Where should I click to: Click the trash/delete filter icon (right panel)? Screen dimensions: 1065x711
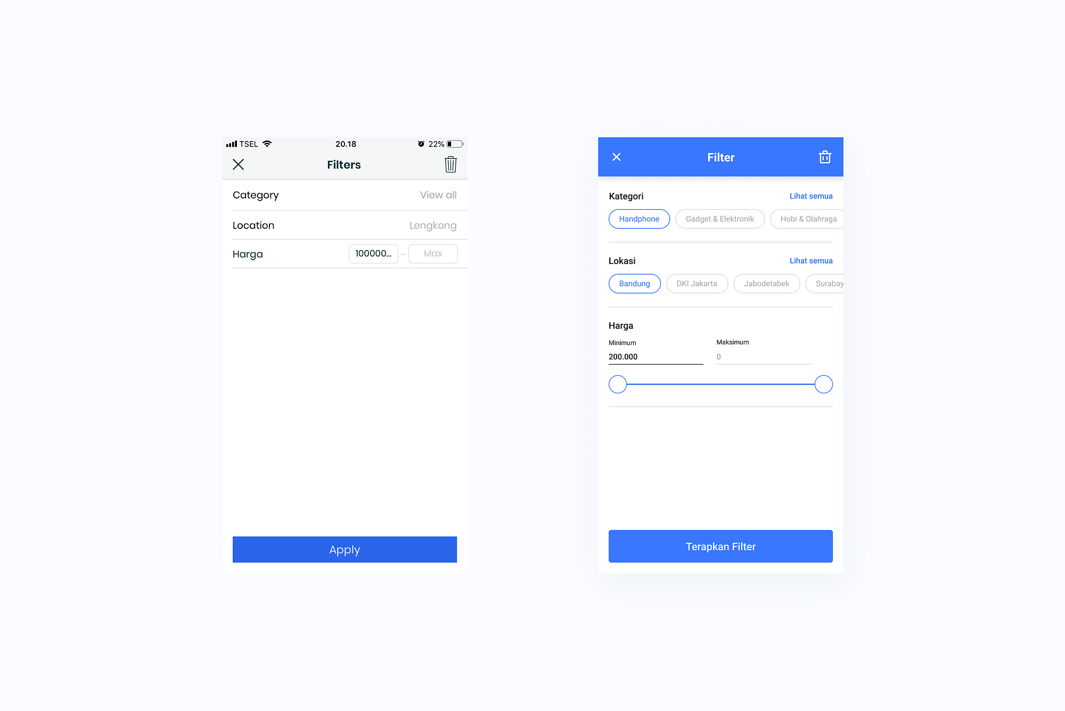coord(825,157)
